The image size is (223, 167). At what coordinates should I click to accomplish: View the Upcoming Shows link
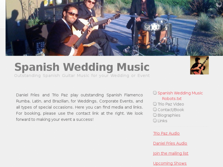point(170,163)
